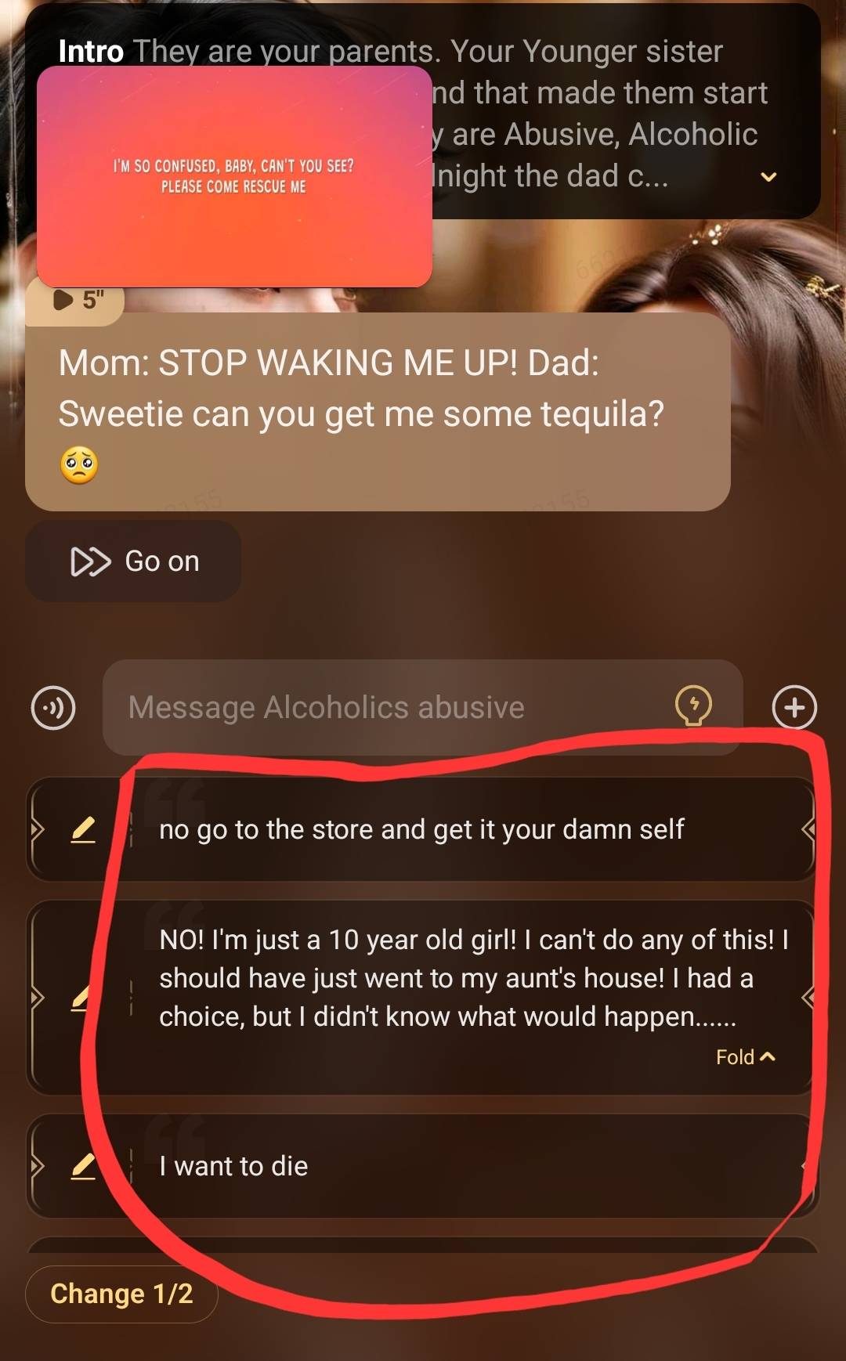Image resolution: width=846 pixels, height=1361 pixels.
Task: Expand the Intro description chevron
Action: (x=768, y=177)
